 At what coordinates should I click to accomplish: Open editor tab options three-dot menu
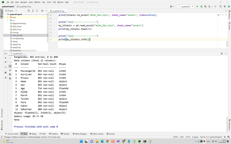coord(226,11)
